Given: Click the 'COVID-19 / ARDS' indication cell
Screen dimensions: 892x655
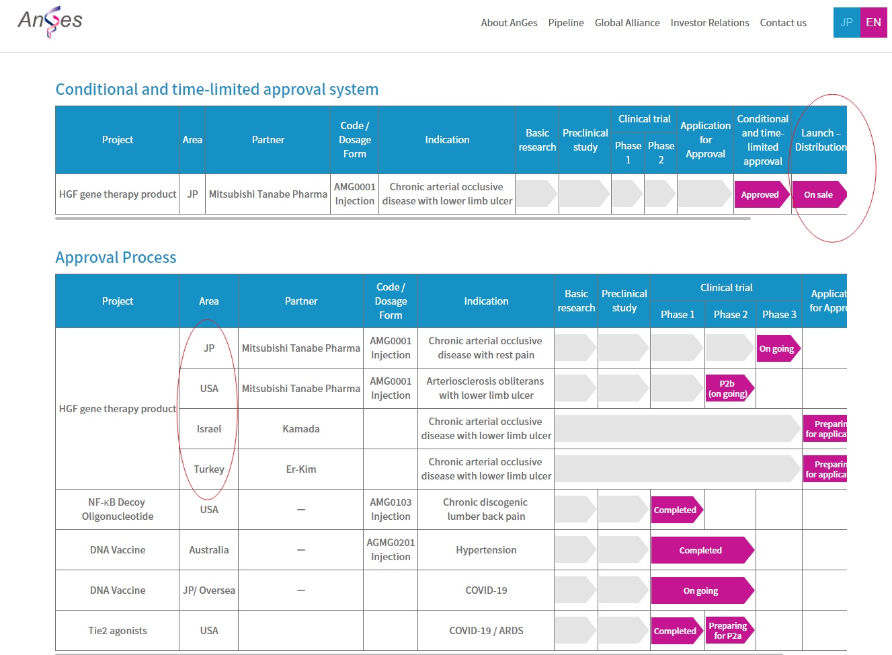Looking at the screenshot, I should click(x=486, y=631).
